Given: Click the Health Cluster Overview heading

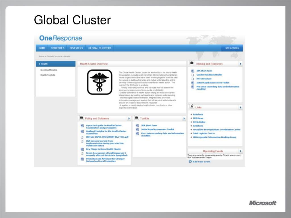Looking at the screenshot, I should 94,64.
